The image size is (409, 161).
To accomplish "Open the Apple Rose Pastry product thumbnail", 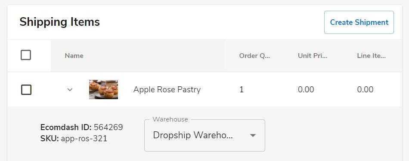I will coord(104,89).
